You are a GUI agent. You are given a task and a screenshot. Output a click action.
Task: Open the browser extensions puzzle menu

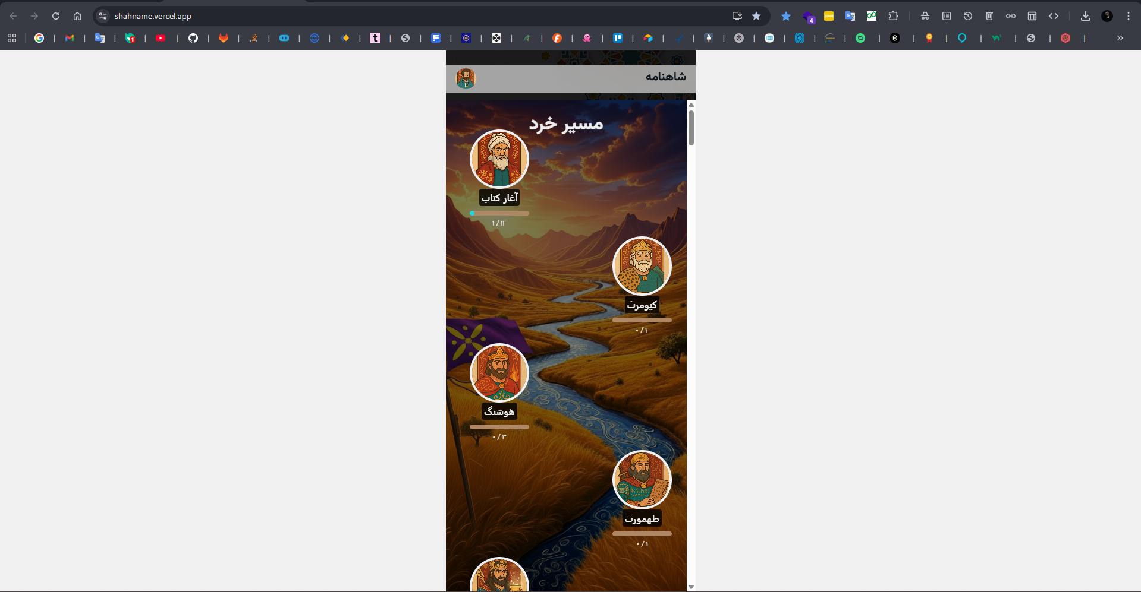[x=893, y=16]
